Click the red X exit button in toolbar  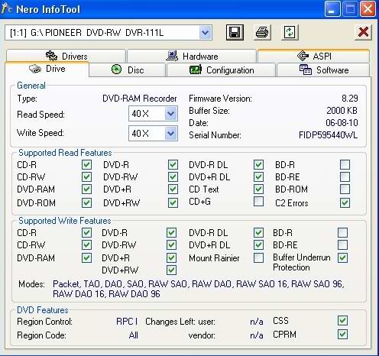point(363,32)
